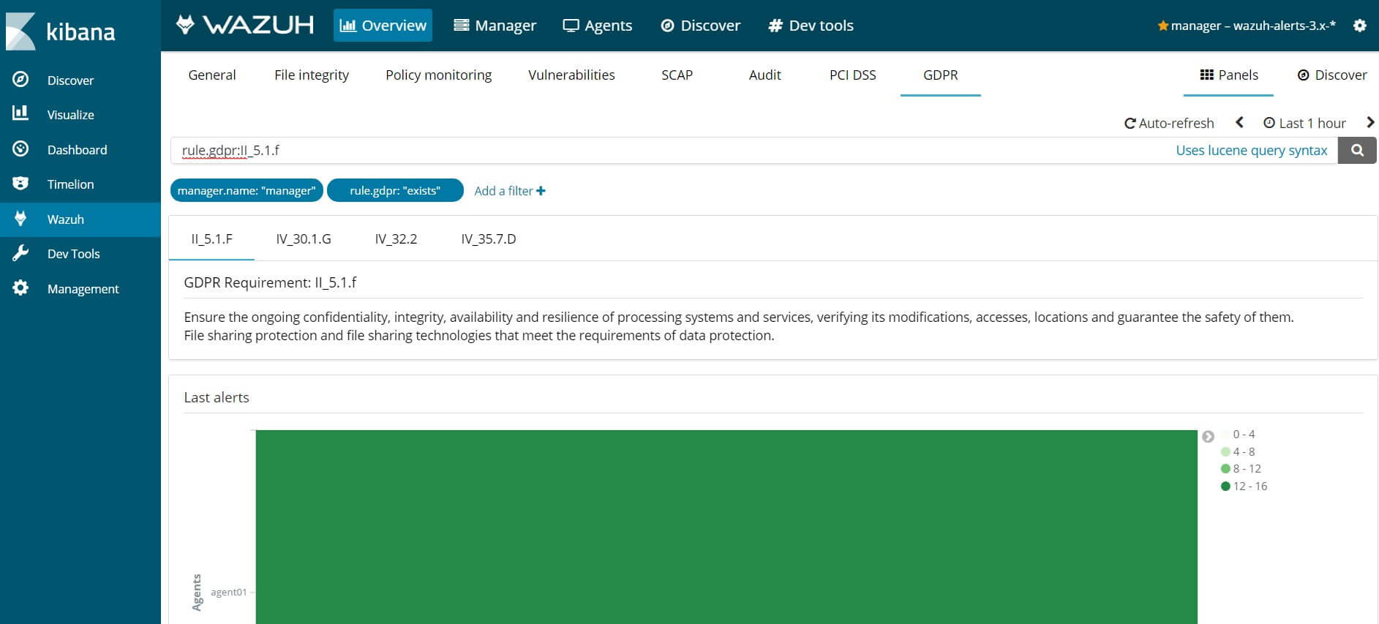
Task: Open settings gear in top-right corner
Action: (x=1360, y=26)
